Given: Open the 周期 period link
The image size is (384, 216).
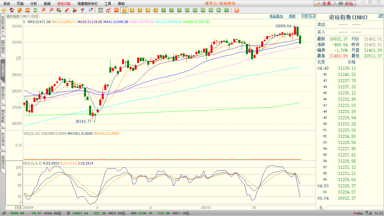Looking at the screenshot, I should tap(292, 16).
